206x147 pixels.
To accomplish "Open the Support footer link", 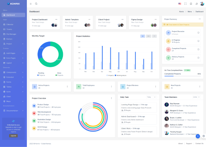I will pos(189,144).
